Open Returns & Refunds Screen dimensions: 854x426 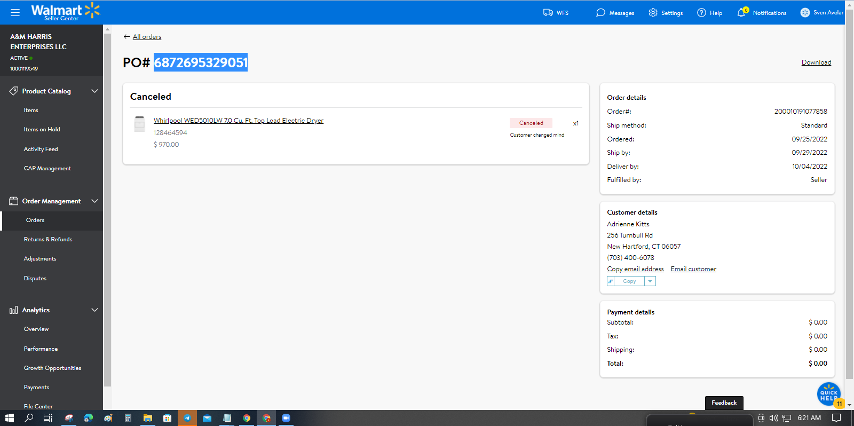pos(48,240)
